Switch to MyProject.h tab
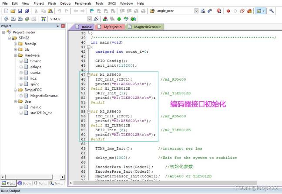 pos(111,27)
